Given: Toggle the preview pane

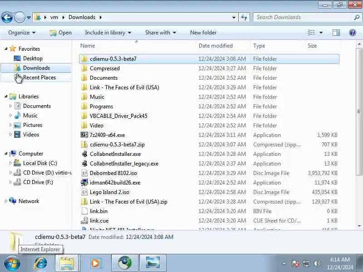Looking at the screenshot, I should 336,33.
